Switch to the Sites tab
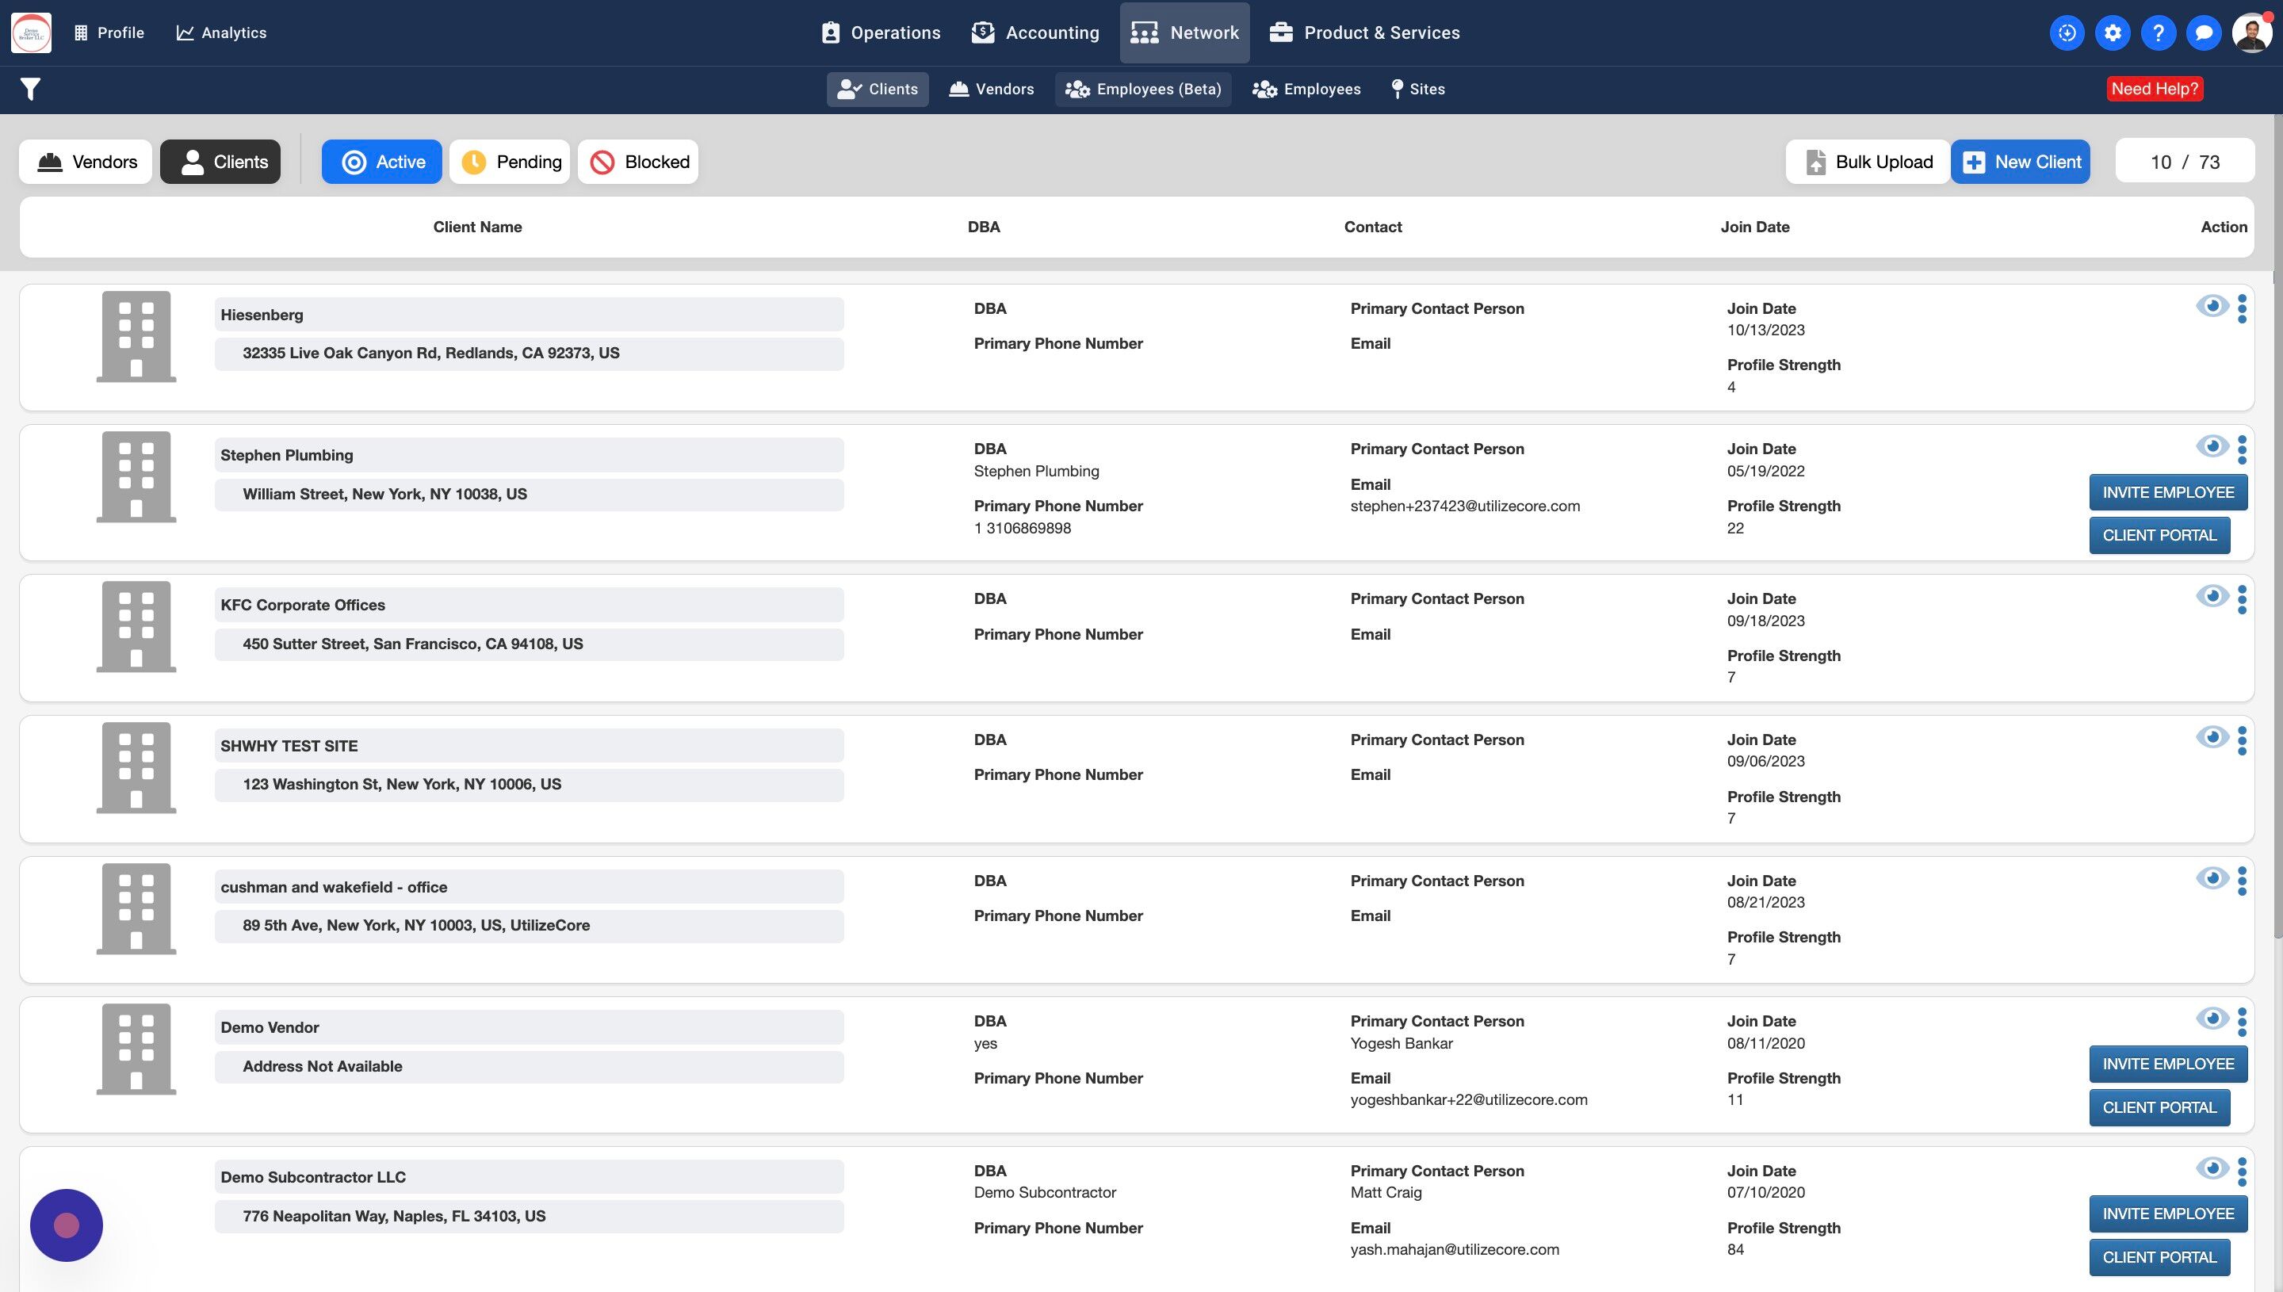2283x1292 pixels. point(1418,89)
